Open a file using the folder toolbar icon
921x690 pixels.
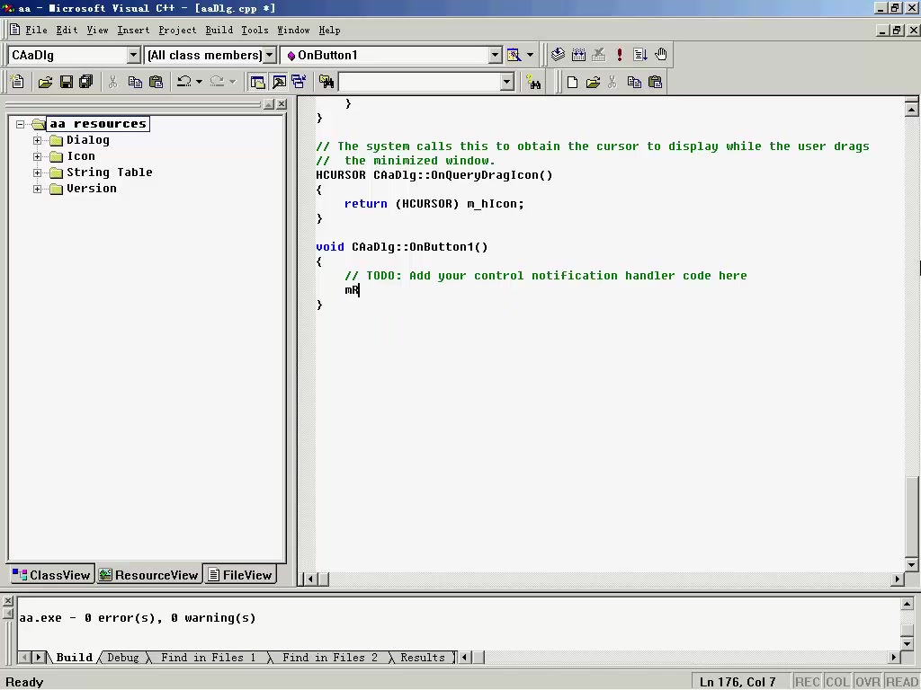[45, 82]
